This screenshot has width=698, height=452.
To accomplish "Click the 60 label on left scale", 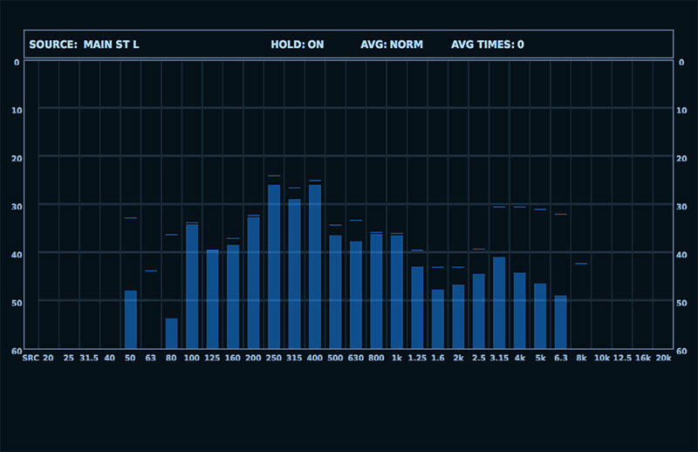I will [x=16, y=350].
